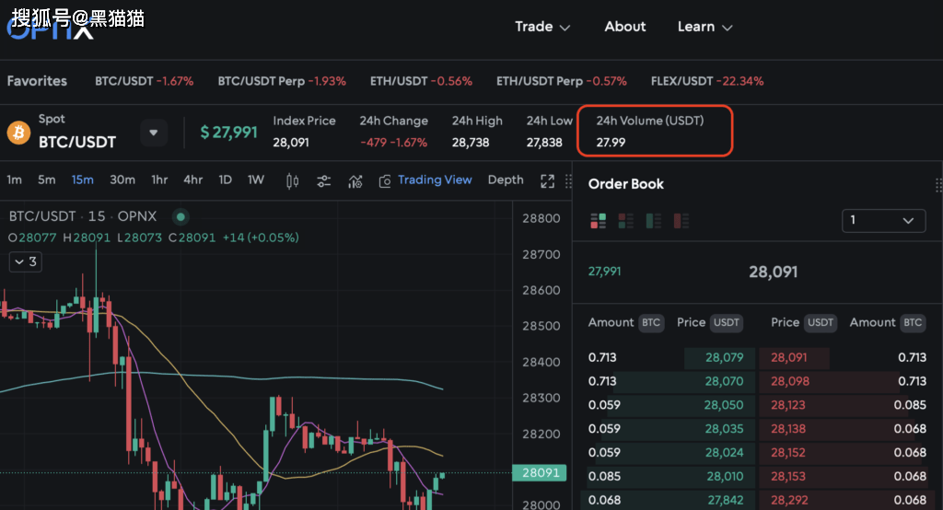Toggle ask Amount unit BTC badge
The width and height of the screenshot is (943, 510).
click(913, 323)
